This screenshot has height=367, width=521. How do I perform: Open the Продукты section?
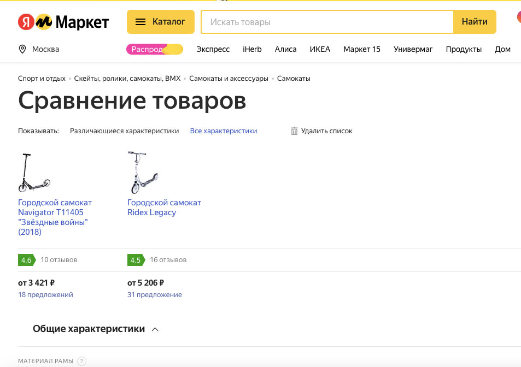[464, 49]
